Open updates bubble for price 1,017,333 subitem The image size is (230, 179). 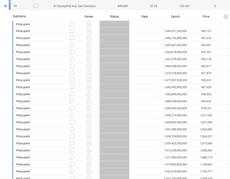(72, 115)
